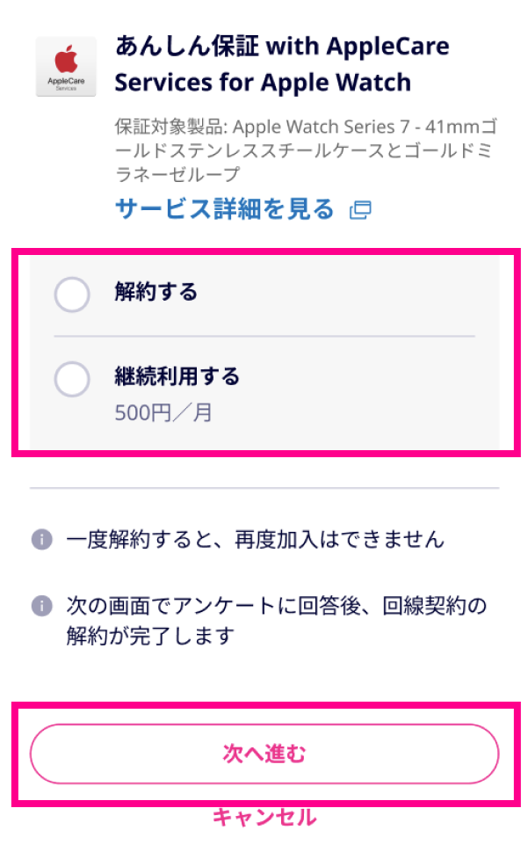
Task: Open the サービス詳細を見る link
Action: click(225, 209)
